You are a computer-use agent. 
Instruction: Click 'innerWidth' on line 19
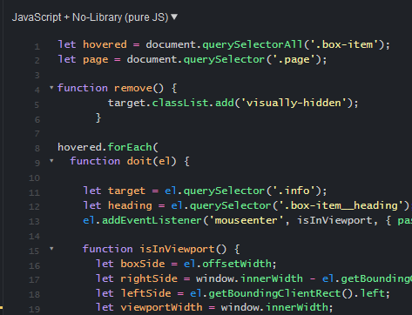tap(296, 307)
